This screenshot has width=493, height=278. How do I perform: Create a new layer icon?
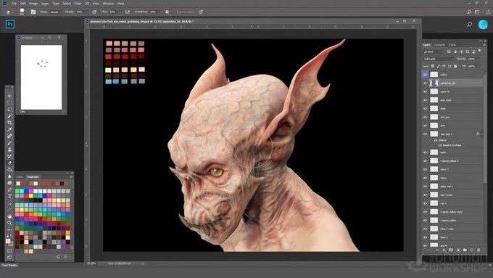[472, 250]
